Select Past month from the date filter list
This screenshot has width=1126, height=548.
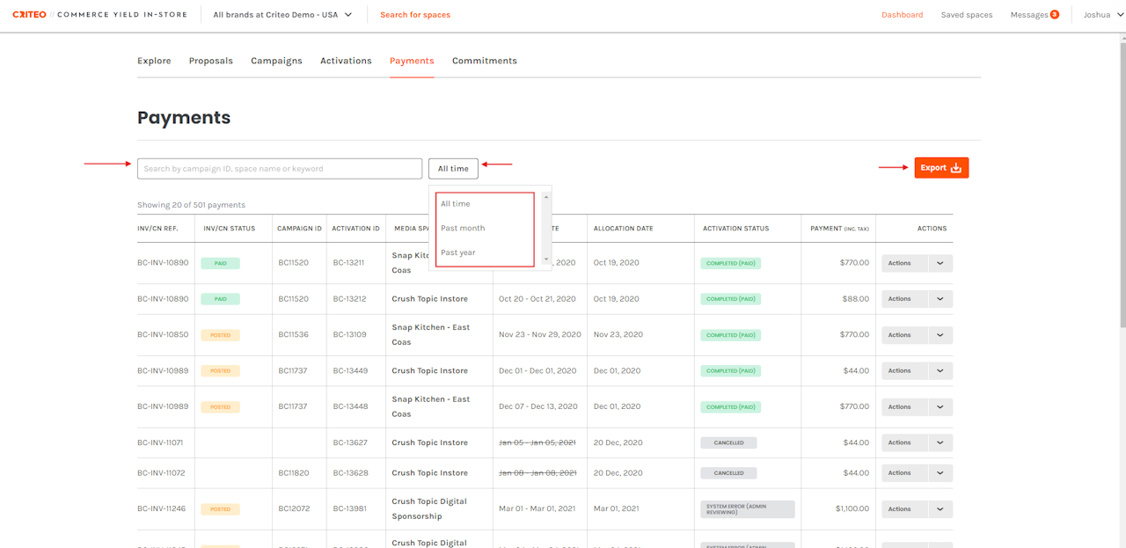click(463, 228)
